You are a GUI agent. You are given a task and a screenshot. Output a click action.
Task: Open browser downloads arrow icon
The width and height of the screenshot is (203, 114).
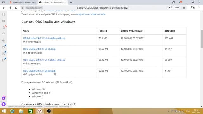point(199,8)
